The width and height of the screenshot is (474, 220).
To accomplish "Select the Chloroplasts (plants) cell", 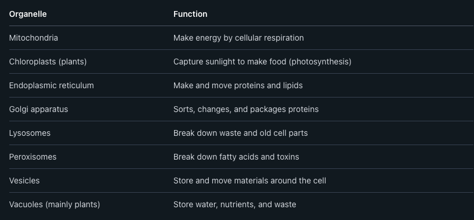I will (48, 62).
